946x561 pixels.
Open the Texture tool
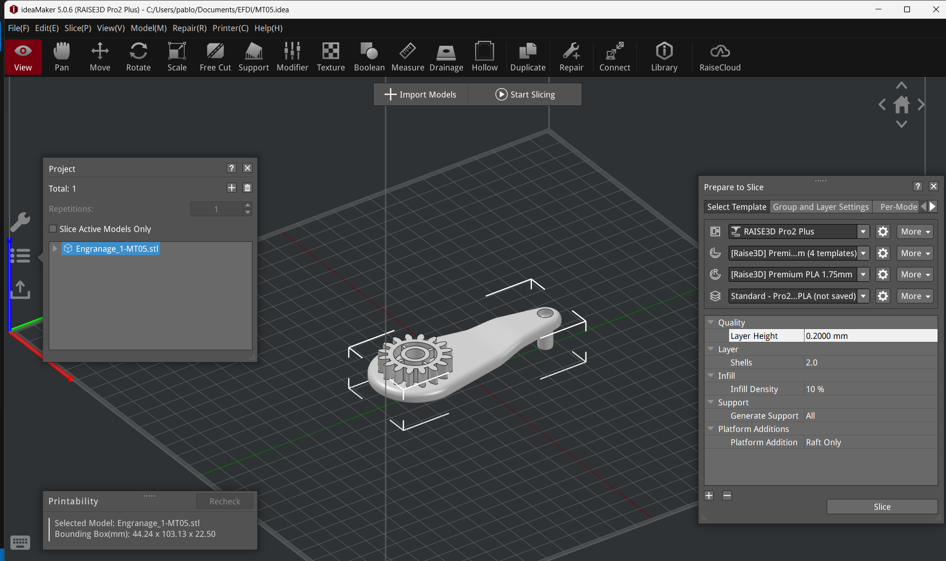click(x=331, y=57)
